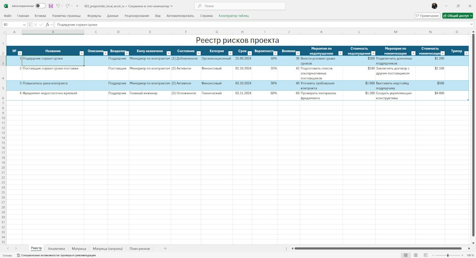Switch to Page Layout view icon

point(415,255)
